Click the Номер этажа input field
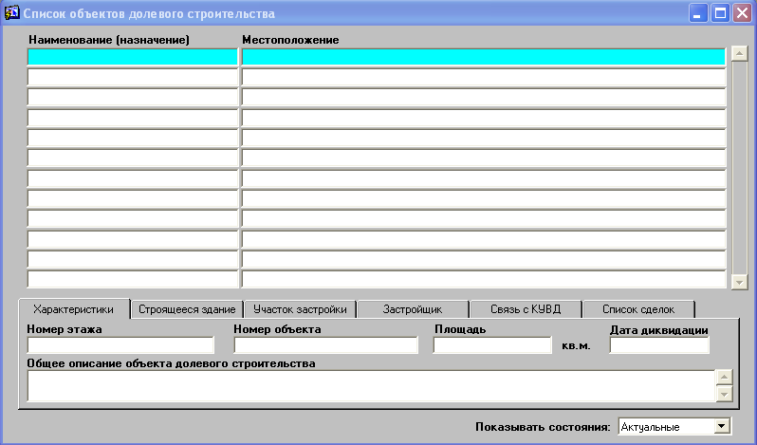Image resolution: width=757 pixels, height=445 pixels. 120,345
